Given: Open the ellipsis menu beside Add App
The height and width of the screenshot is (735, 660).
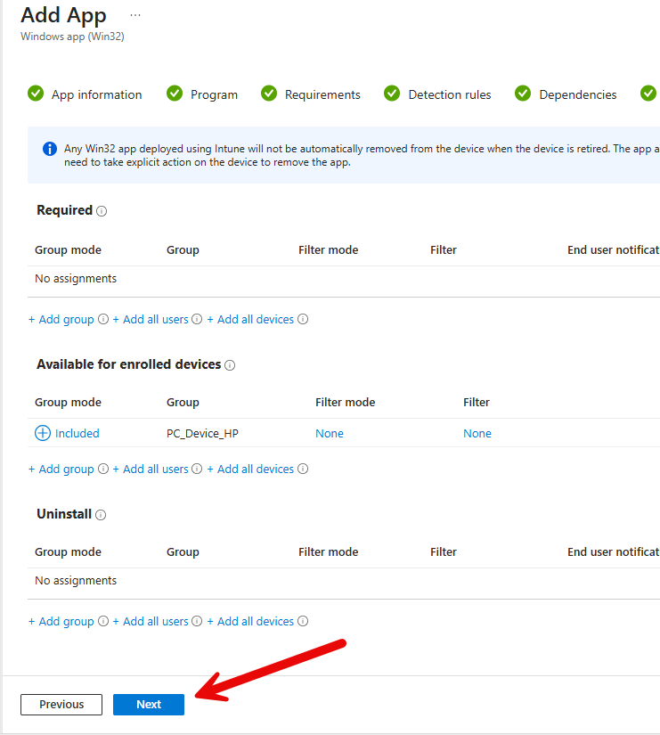Looking at the screenshot, I should (x=135, y=15).
